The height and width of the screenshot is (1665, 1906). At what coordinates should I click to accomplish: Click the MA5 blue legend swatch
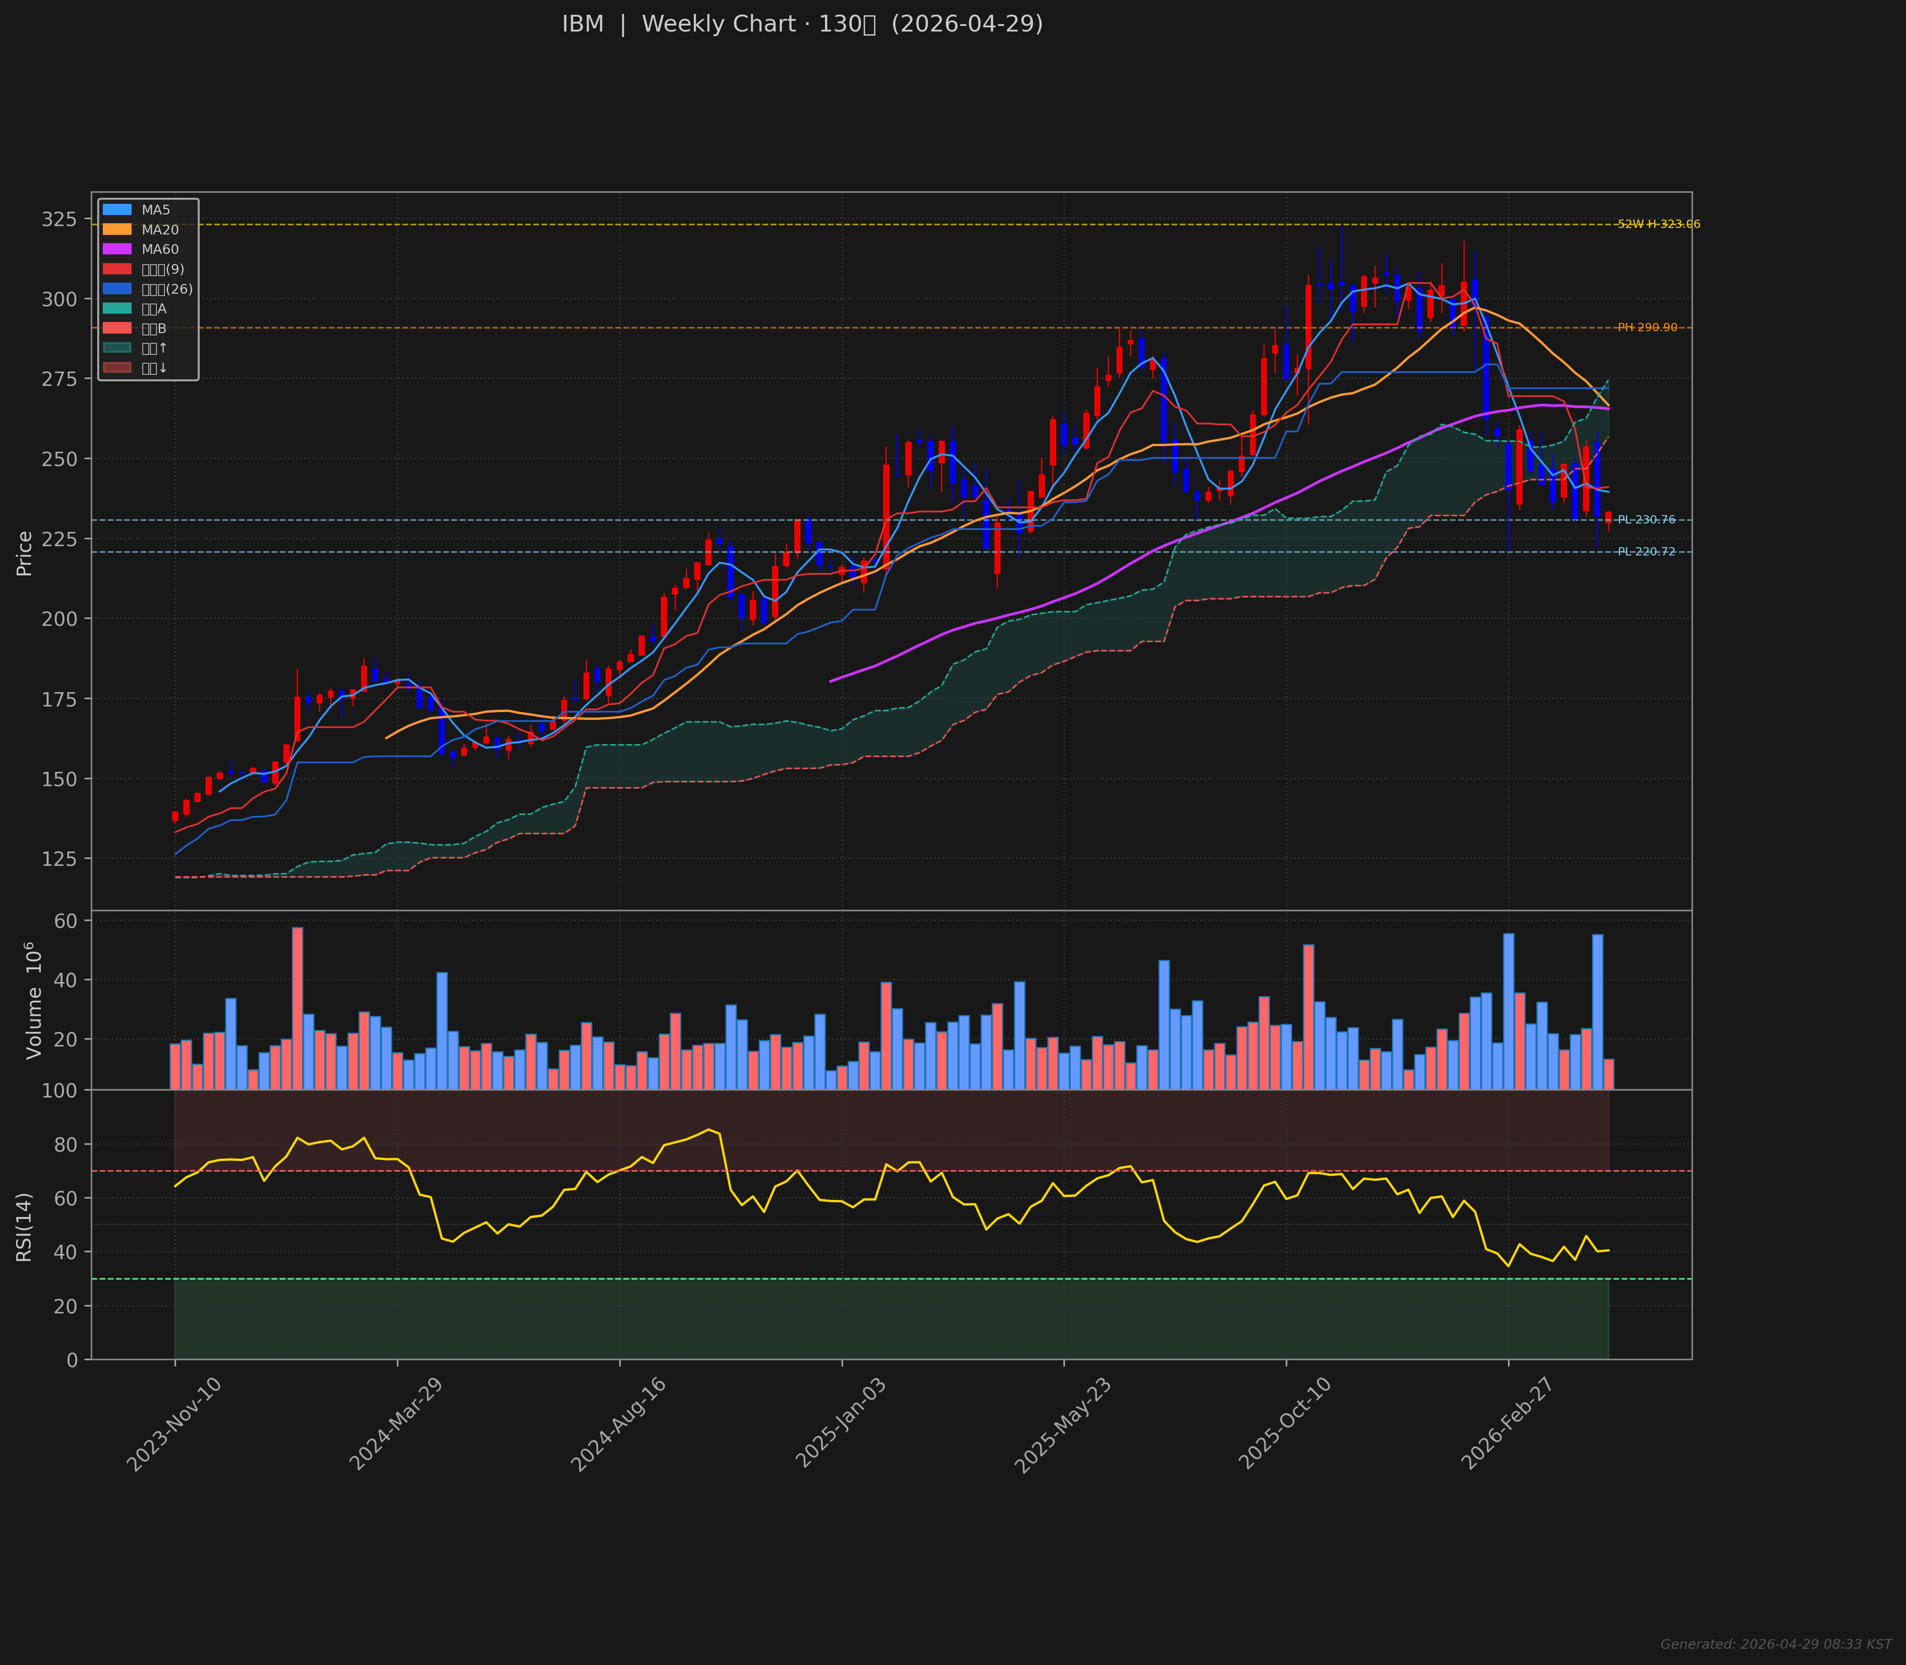click(x=117, y=210)
